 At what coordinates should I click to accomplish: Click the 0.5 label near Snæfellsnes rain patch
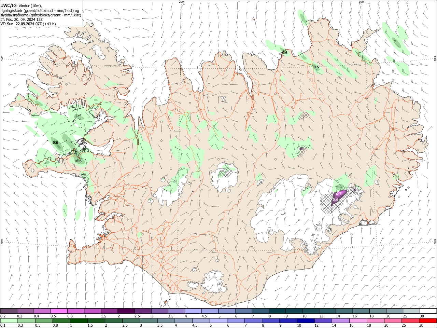tap(79, 161)
